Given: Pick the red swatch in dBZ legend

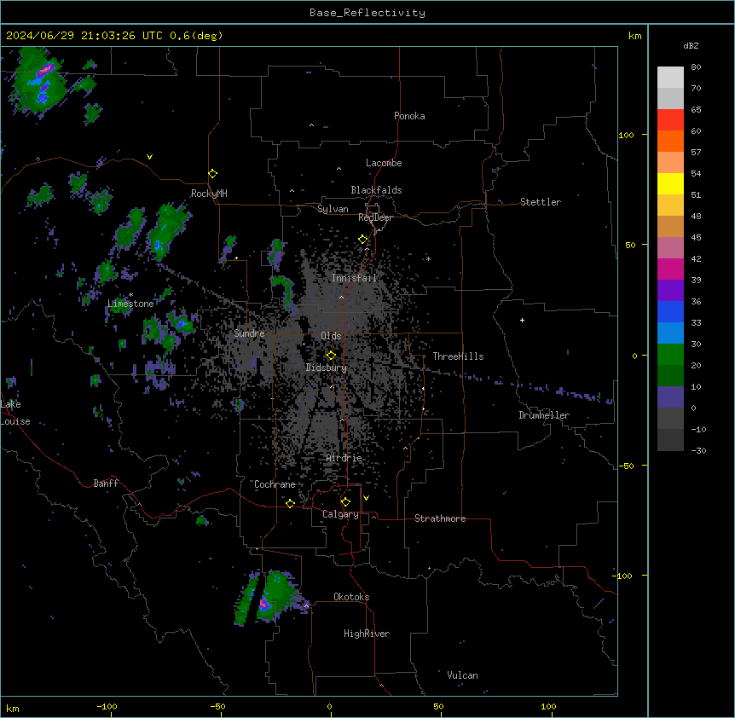Looking at the screenshot, I should click(x=670, y=119).
